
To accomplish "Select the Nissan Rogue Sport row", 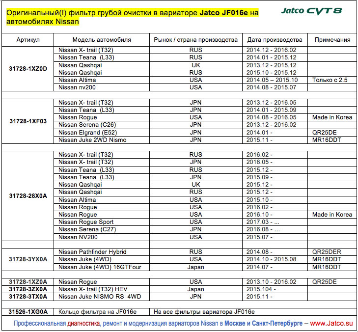I will [x=179, y=222].
